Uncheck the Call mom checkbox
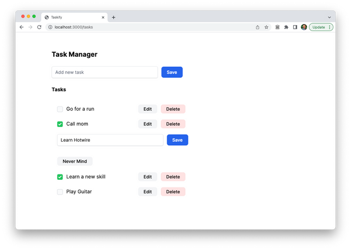Image resolution: width=351 pixels, height=250 pixels. [x=60, y=124]
